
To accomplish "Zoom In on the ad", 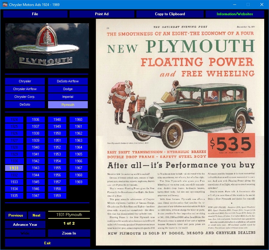I will click(69, 233).
